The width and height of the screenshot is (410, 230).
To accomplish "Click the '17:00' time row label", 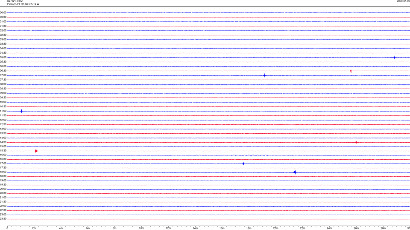I will 3,164.
